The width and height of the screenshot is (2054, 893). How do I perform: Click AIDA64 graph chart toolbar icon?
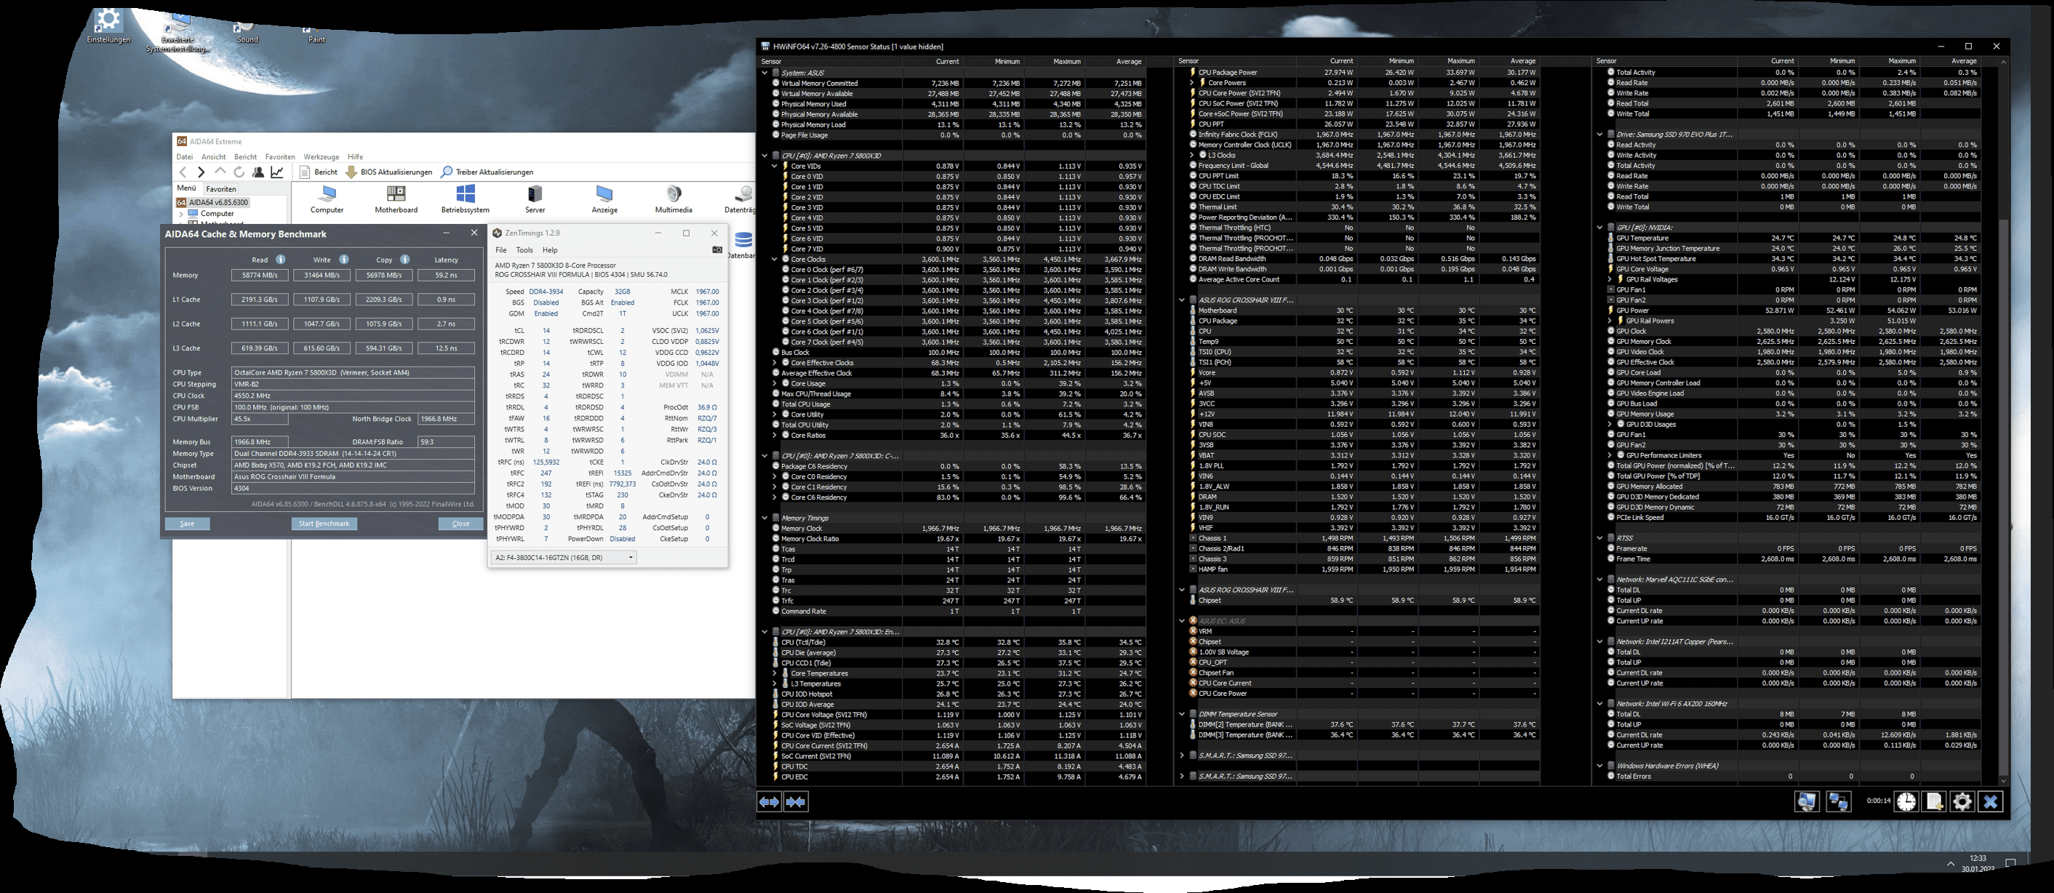click(x=276, y=172)
